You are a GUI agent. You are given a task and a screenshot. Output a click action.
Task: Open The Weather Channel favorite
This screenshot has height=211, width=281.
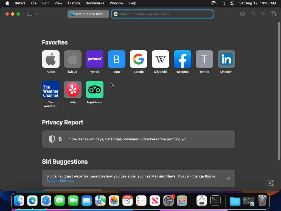point(51,90)
